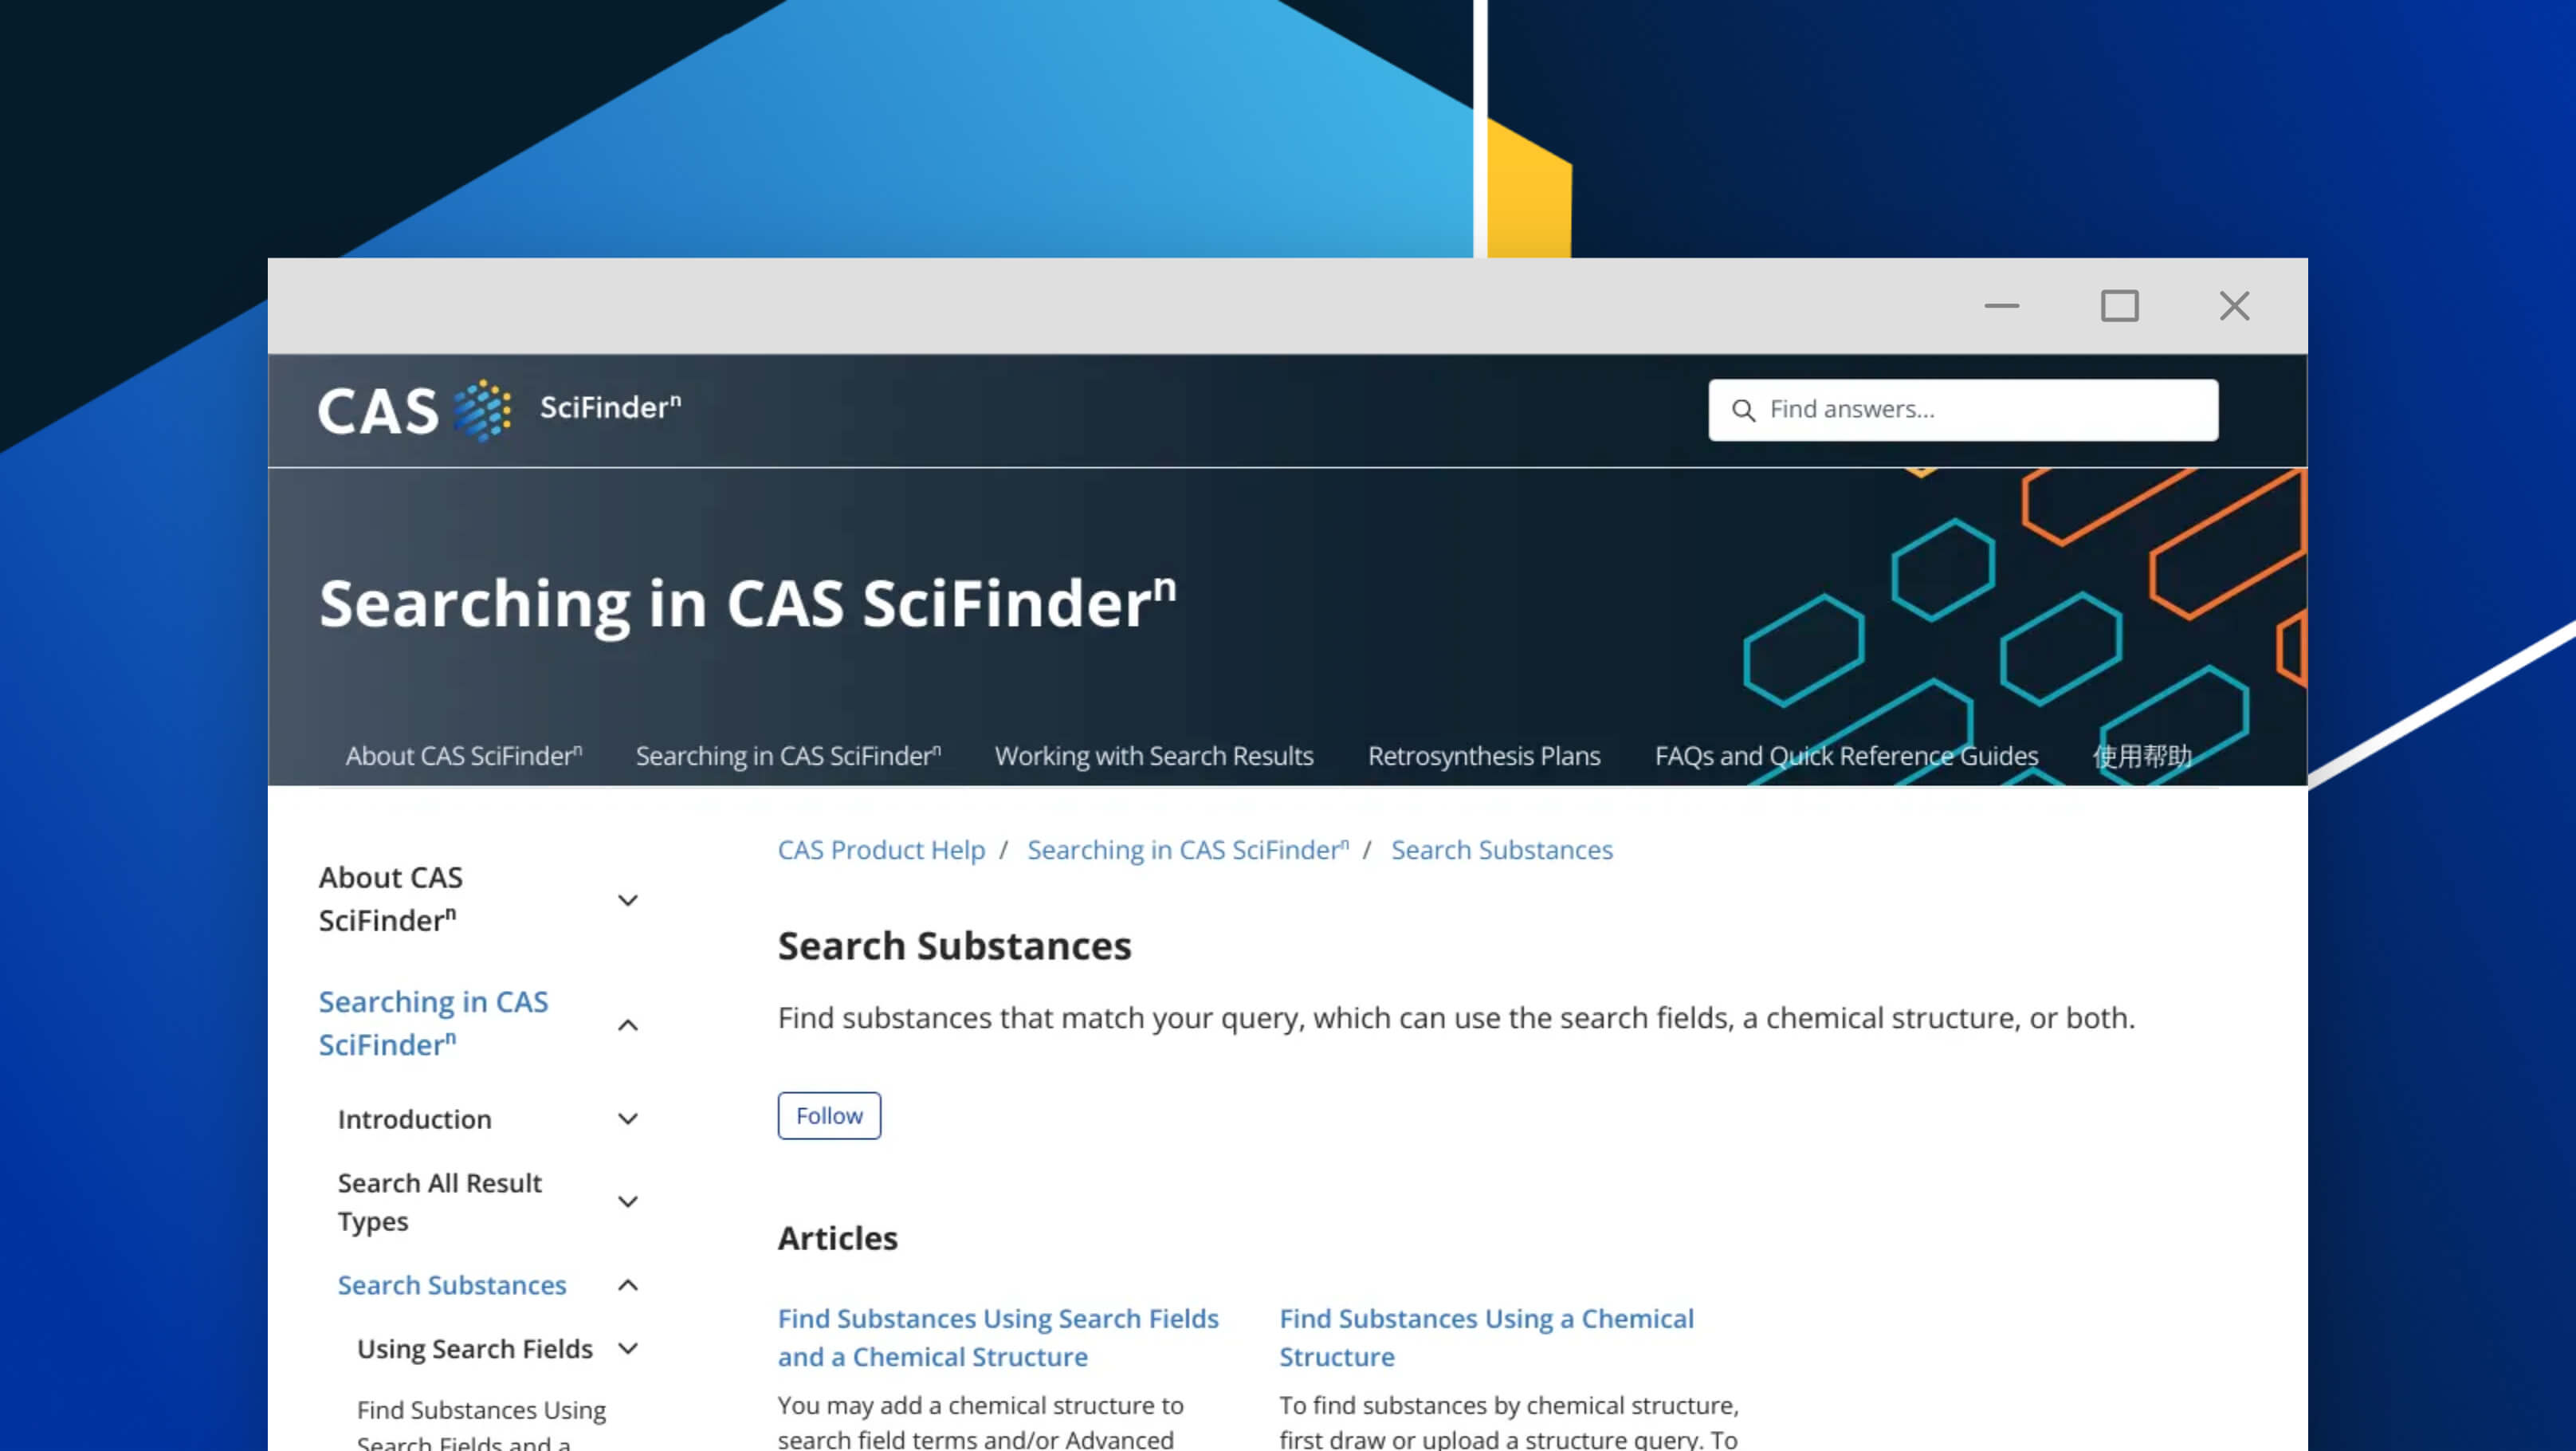
Task: Select the FAQs and Quick Reference Guides tab
Action: 1845,756
